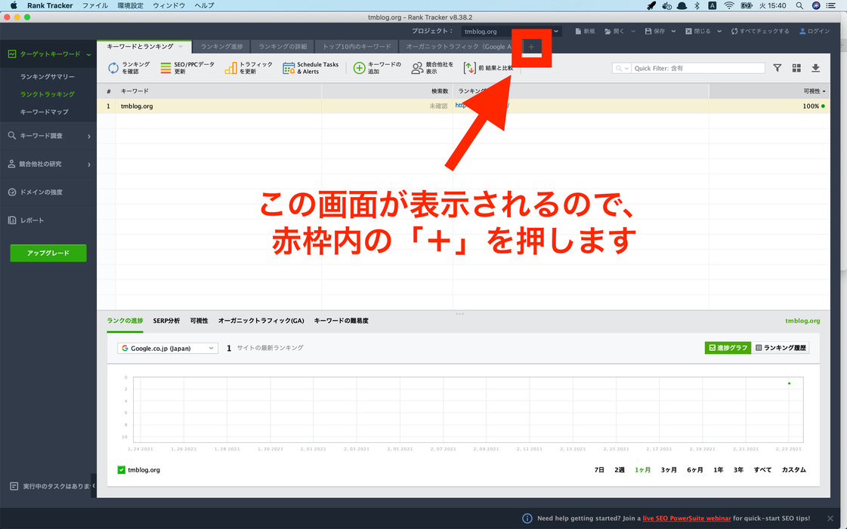
Task: Click the info icon in bottom notice
Action: tap(527, 518)
